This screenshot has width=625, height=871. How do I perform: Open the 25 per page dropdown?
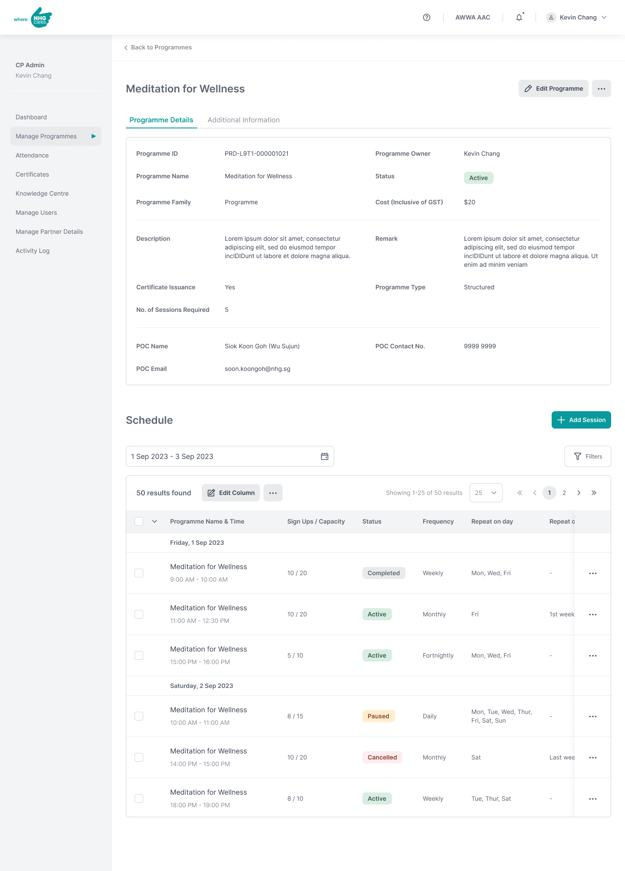(x=486, y=493)
